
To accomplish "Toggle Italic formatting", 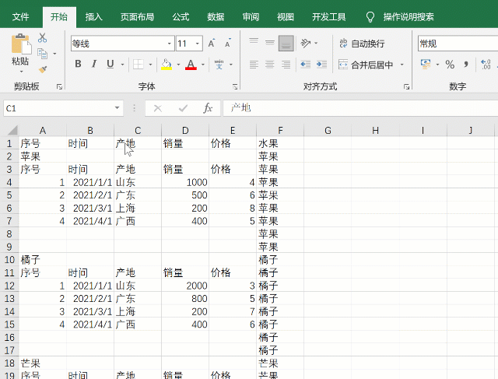I will click(94, 64).
